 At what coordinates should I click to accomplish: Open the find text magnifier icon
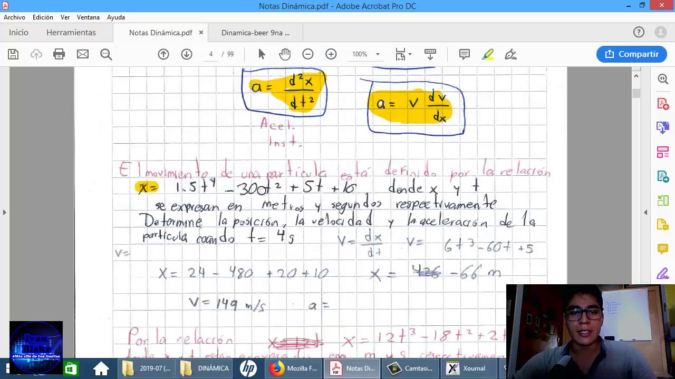pyautogui.click(x=106, y=54)
